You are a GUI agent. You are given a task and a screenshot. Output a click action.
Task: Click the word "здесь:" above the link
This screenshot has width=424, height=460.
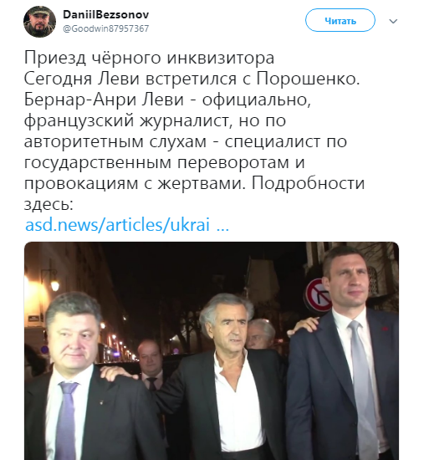point(49,204)
